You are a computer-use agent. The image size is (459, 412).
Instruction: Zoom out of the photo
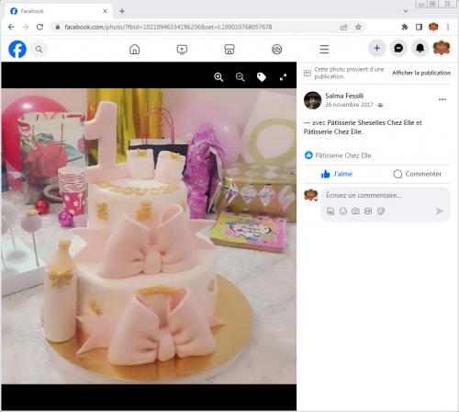240,77
